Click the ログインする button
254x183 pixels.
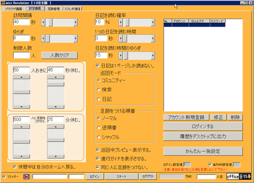203,126
